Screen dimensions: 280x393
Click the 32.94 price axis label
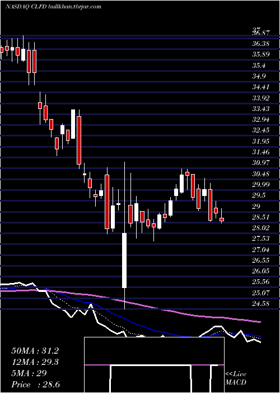coord(261,120)
